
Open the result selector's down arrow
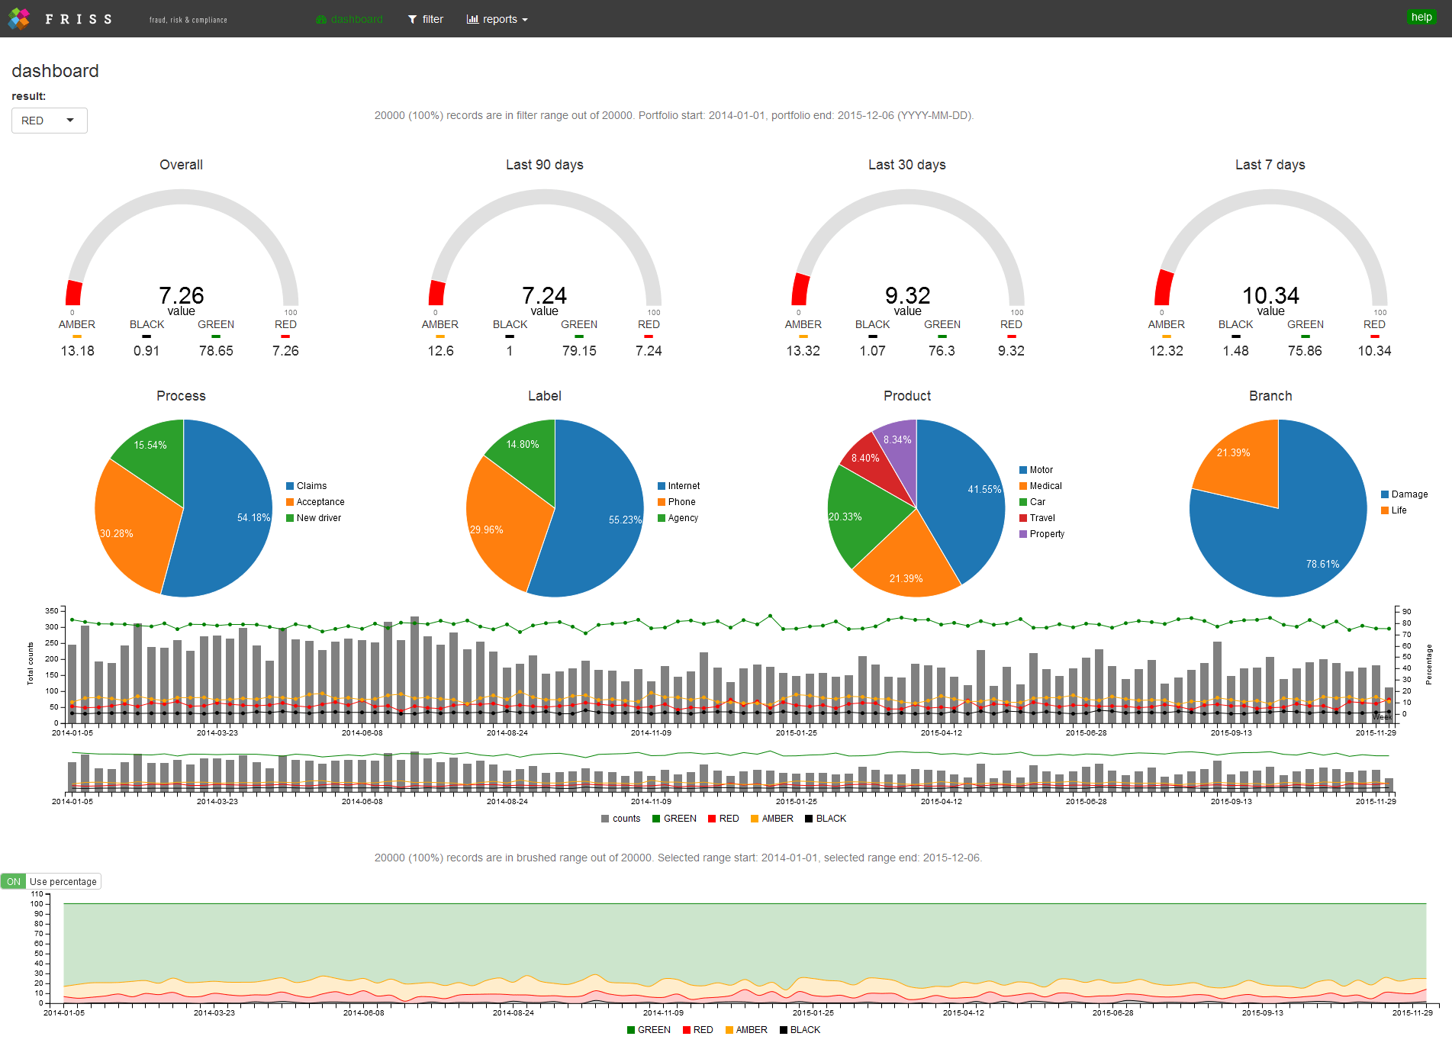[x=71, y=120]
